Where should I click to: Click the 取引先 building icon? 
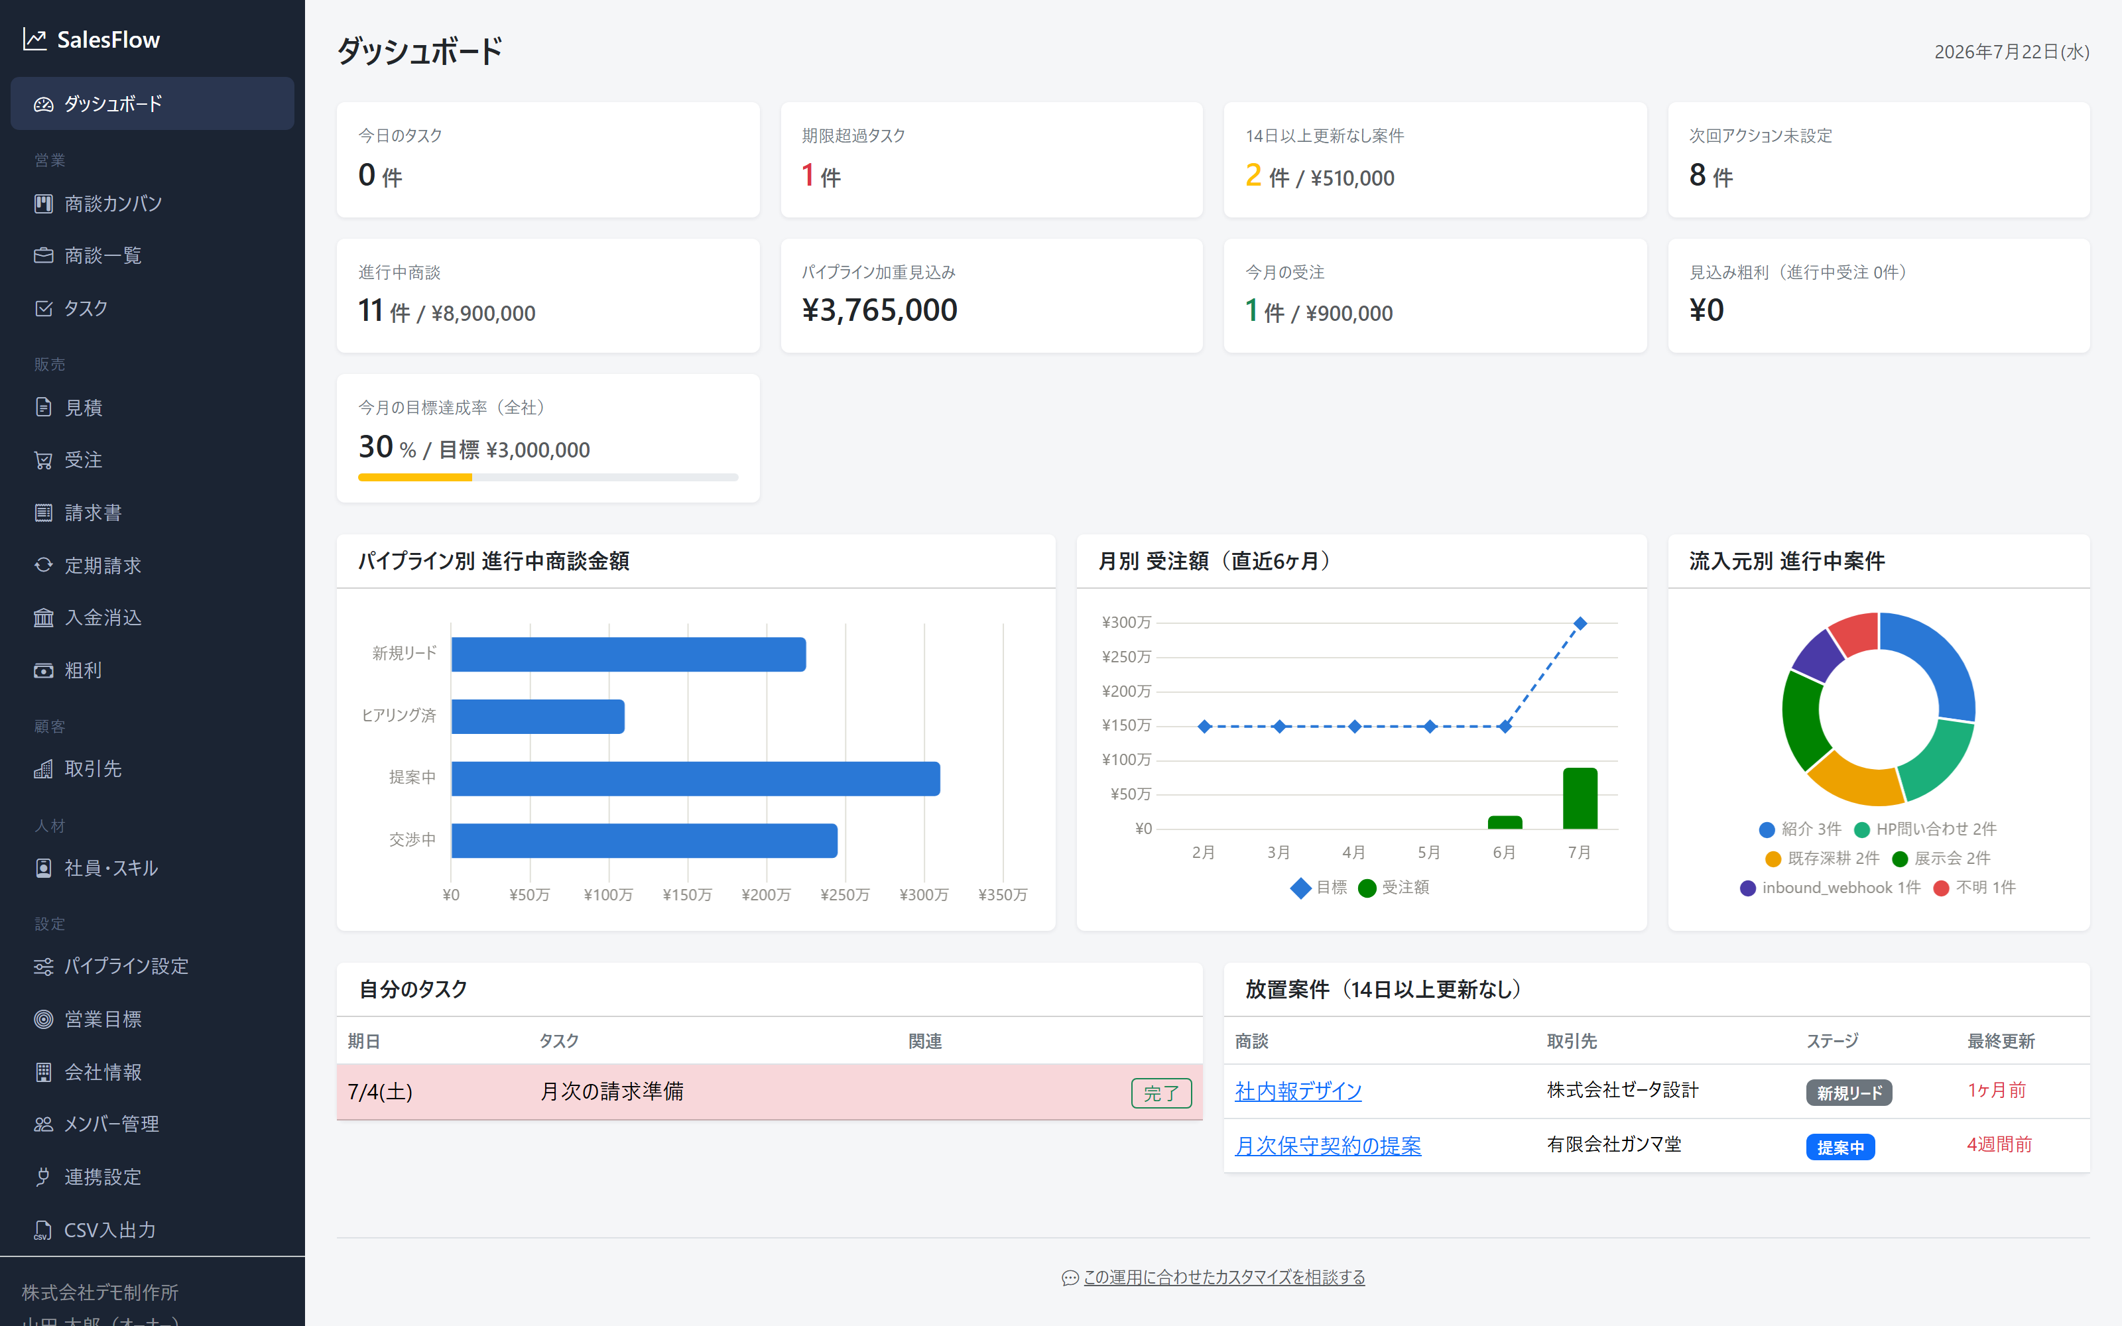[x=44, y=769]
